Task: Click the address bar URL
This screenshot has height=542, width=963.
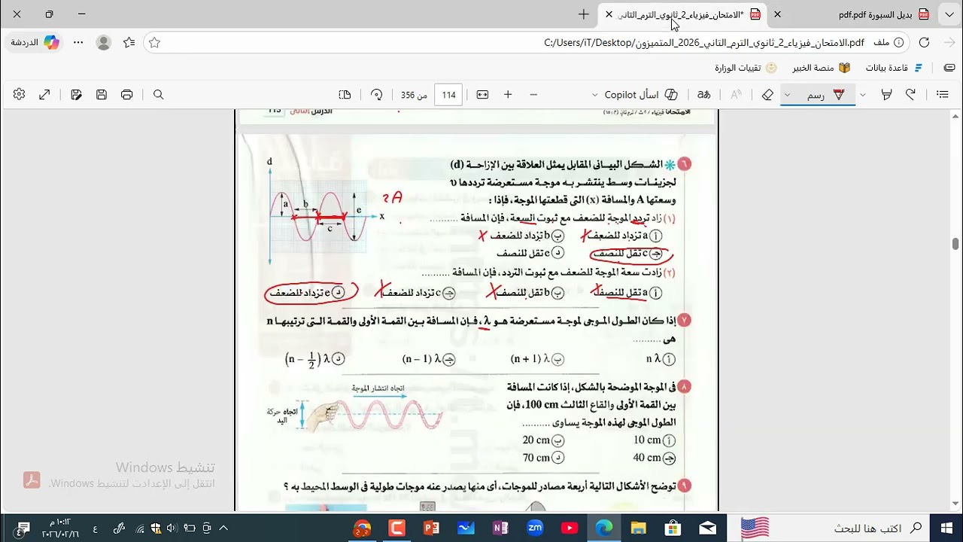Action: [703, 43]
